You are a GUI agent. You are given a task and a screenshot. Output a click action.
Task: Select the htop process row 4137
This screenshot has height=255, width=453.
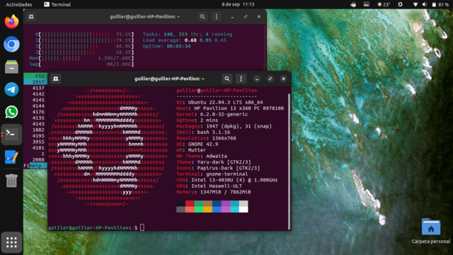click(35, 88)
